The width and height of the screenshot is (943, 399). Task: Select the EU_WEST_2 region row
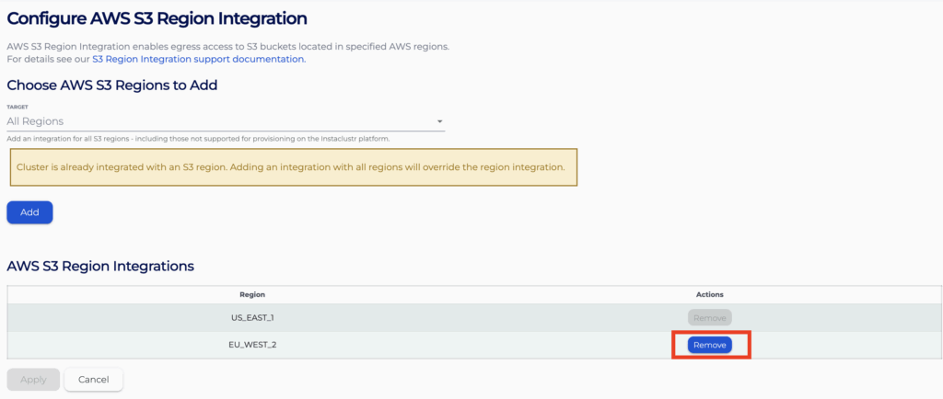(471, 345)
